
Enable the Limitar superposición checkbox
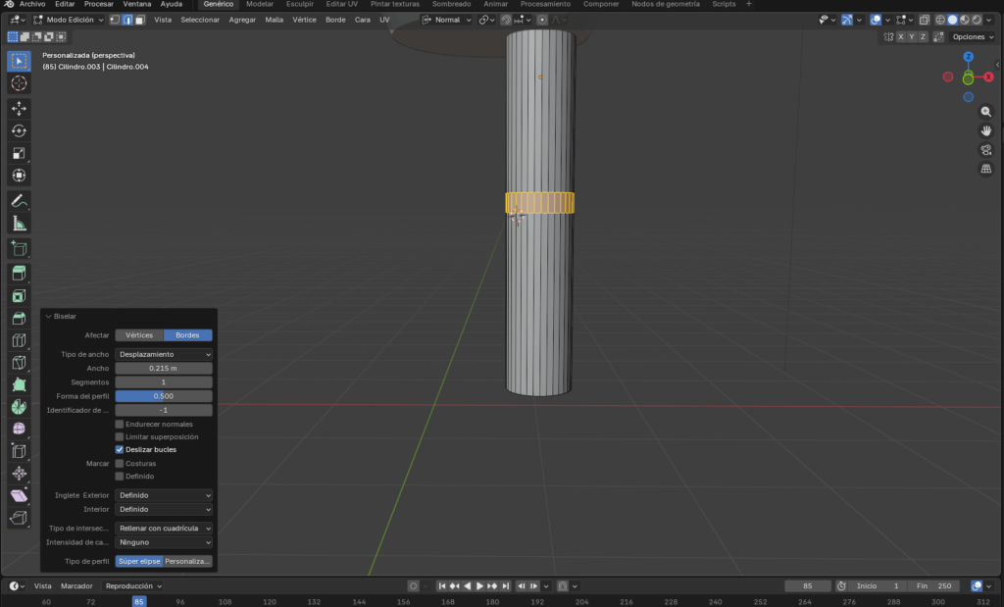pyautogui.click(x=120, y=436)
